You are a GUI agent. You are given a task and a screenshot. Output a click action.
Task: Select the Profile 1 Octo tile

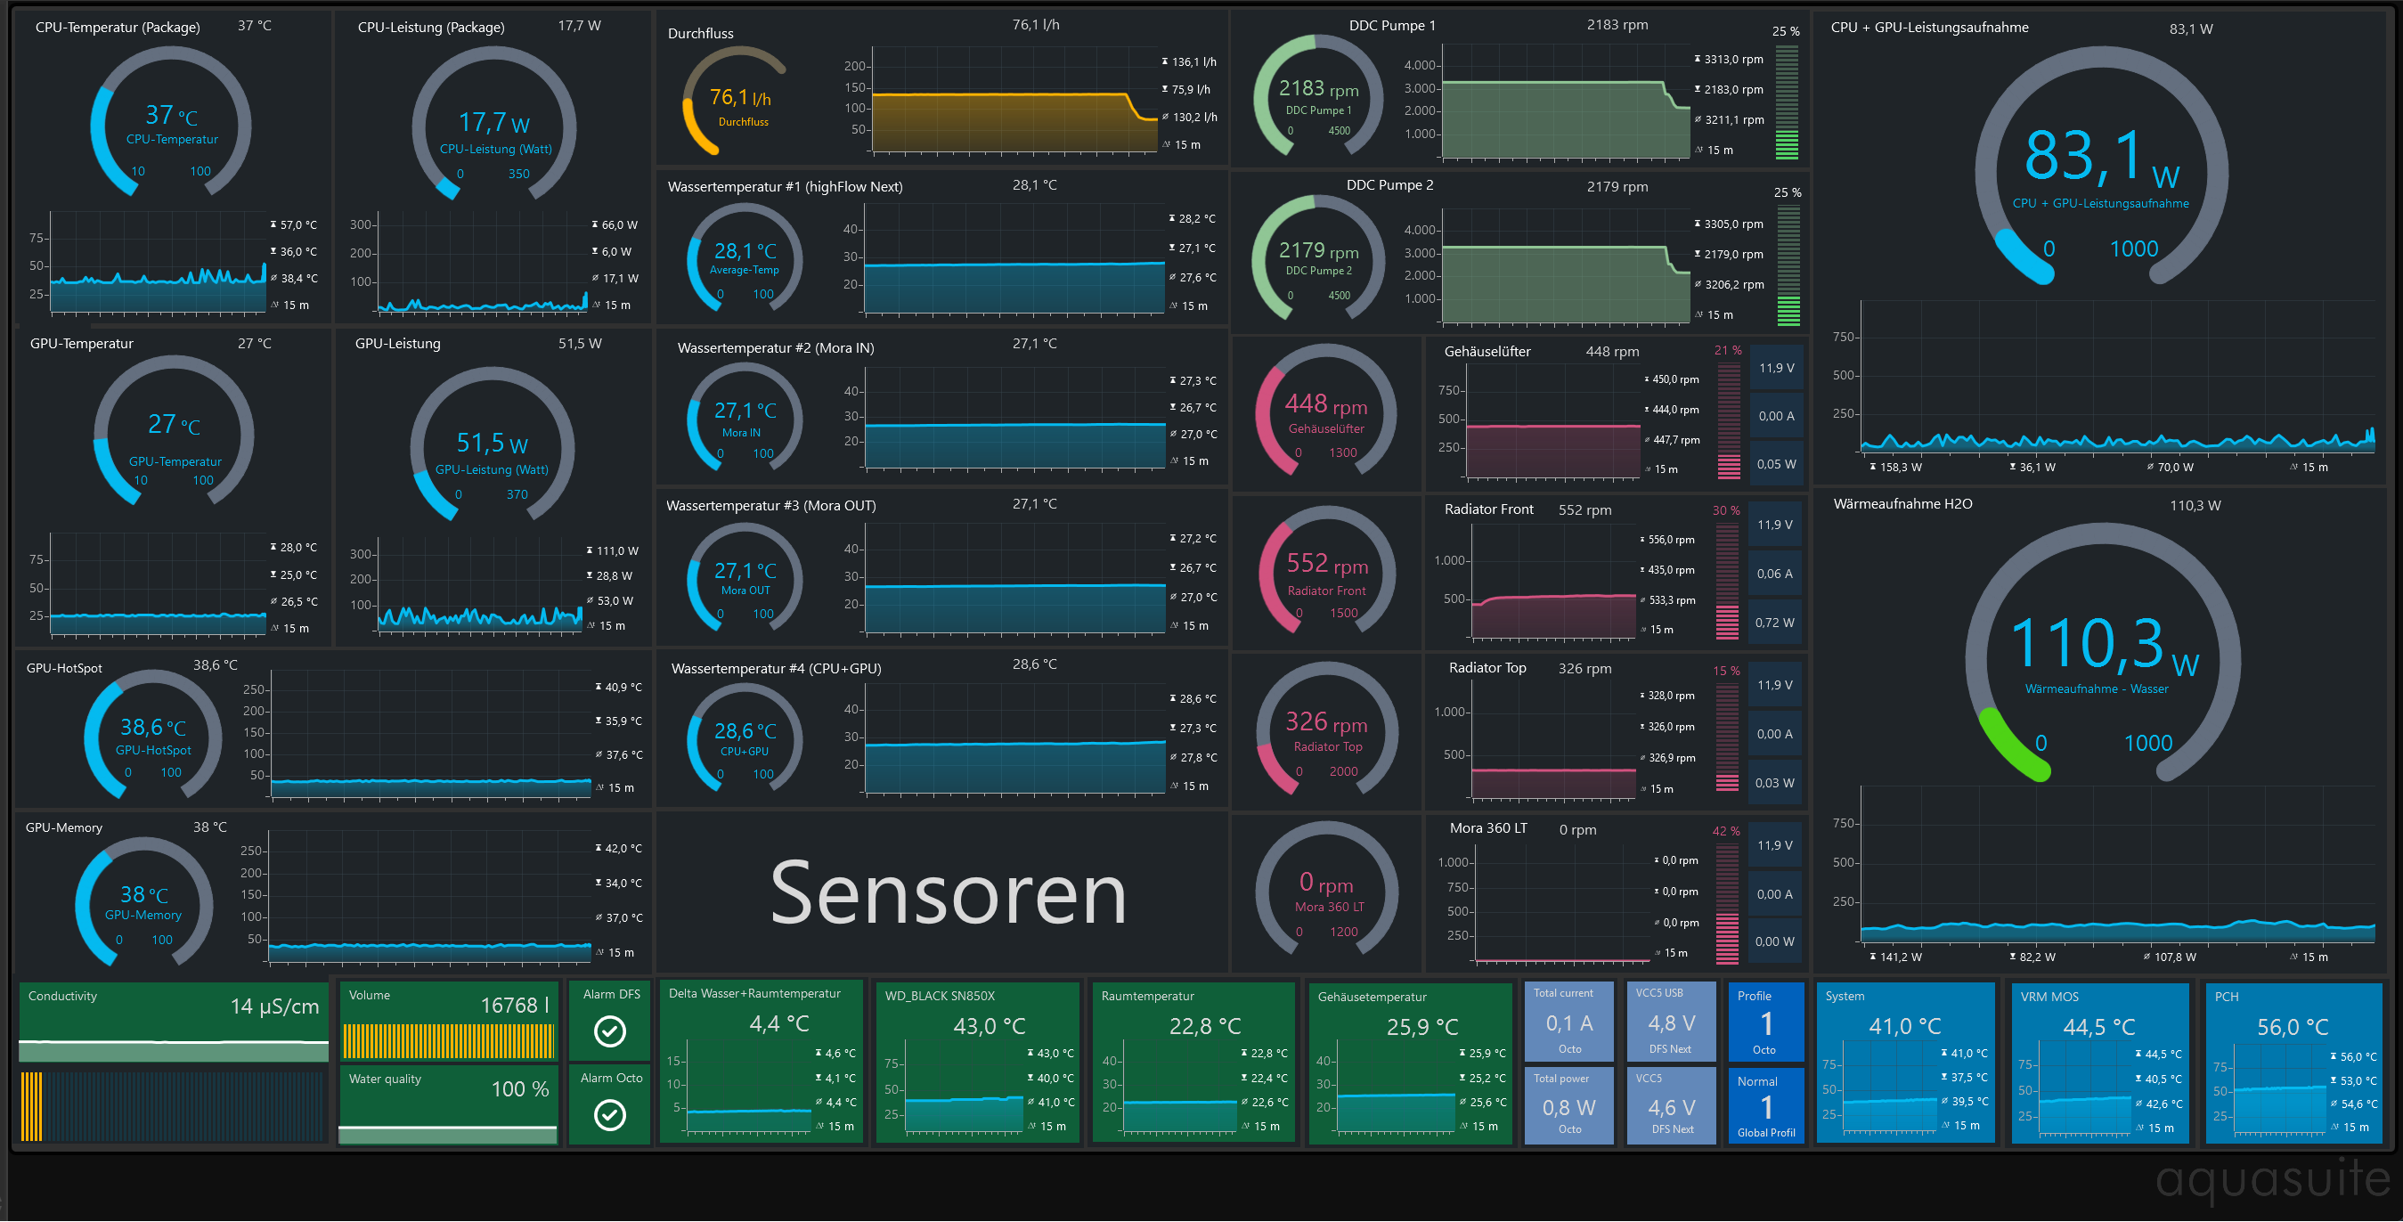tap(1765, 1022)
